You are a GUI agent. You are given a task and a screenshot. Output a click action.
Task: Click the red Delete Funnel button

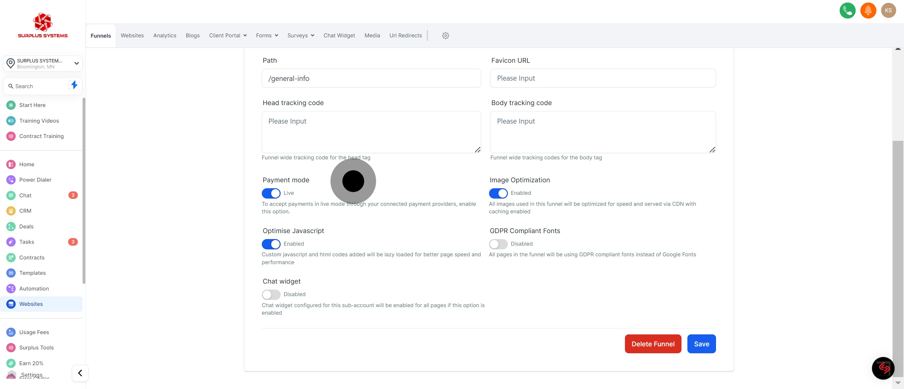[x=653, y=344]
